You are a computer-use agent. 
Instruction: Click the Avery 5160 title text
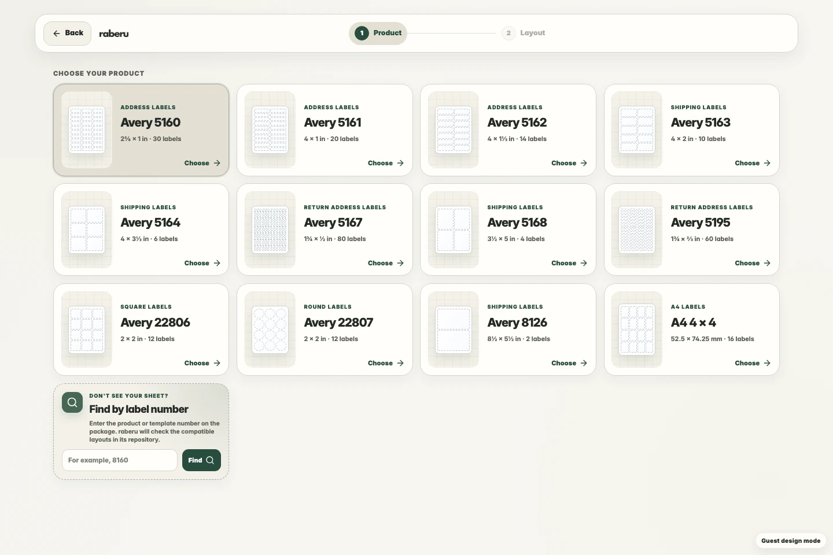pos(150,123)
